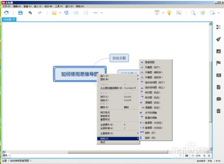Click 全部展开 in the context menu
This screenshot has width=224, height=164.
[x=119, y=125]
